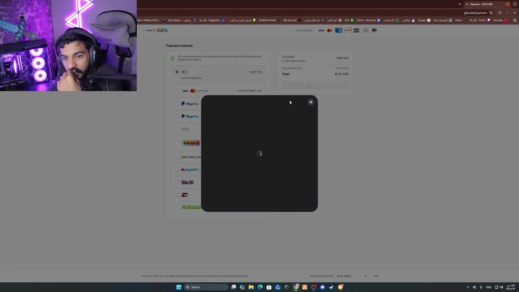Pick the UnionPay payment radio button
Image resolution: width=519 pixels, height=292 pixels.
(177, 195)
